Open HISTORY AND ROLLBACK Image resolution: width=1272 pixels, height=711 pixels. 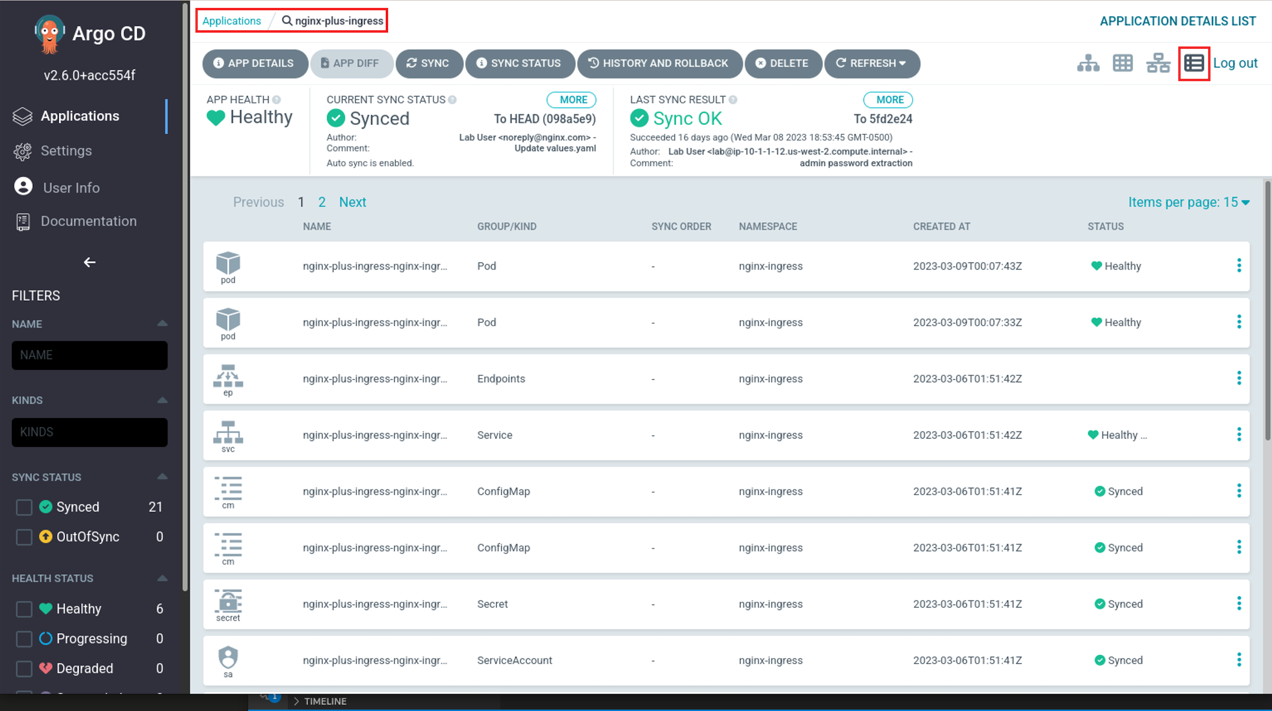[x=659, y=63]
